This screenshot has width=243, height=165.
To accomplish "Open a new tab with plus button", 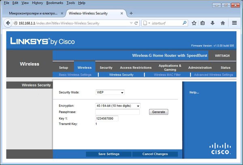I will (131, 13).
